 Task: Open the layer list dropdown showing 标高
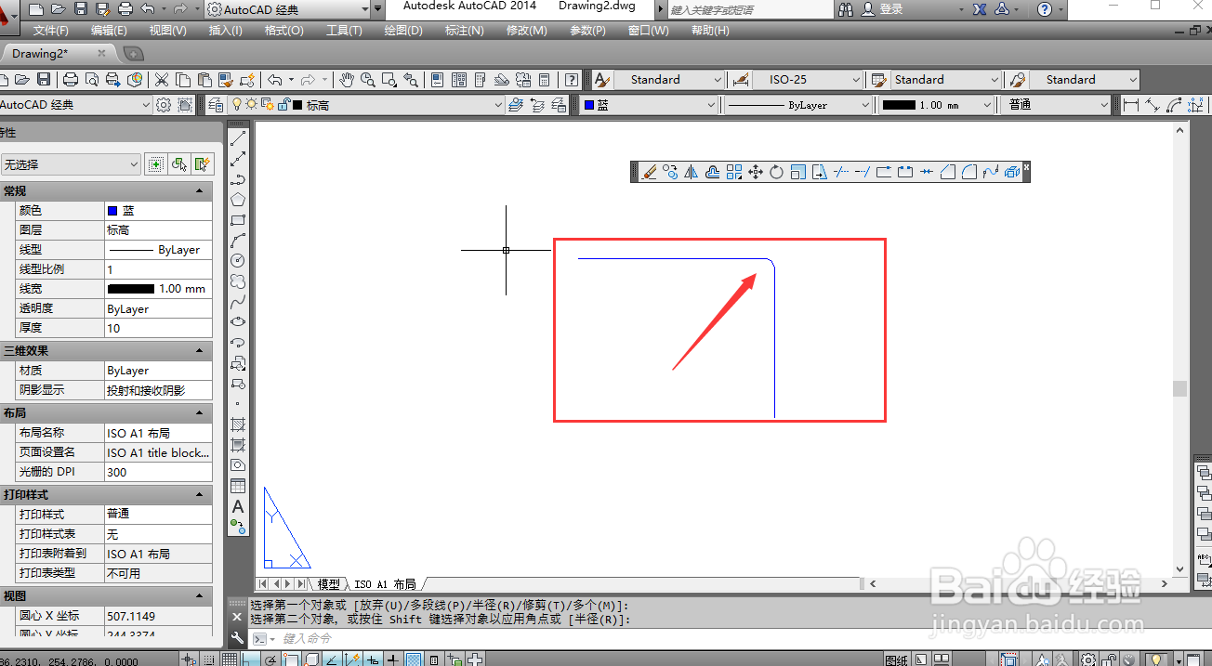(x=365, y=105)
